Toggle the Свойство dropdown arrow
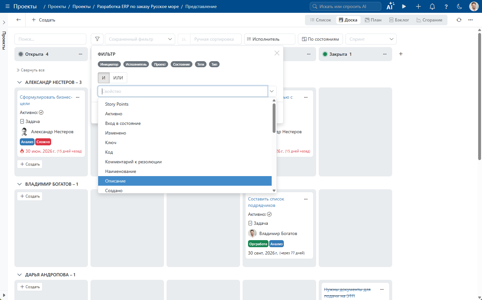Viewport: 482px width, 300px height. pos(272,91)
